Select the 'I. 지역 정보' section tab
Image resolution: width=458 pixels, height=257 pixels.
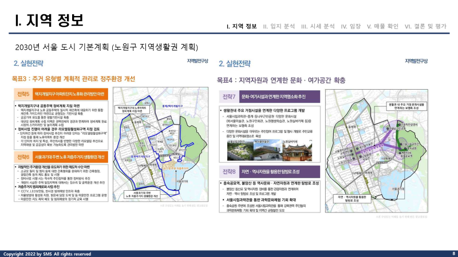point(242,26)
